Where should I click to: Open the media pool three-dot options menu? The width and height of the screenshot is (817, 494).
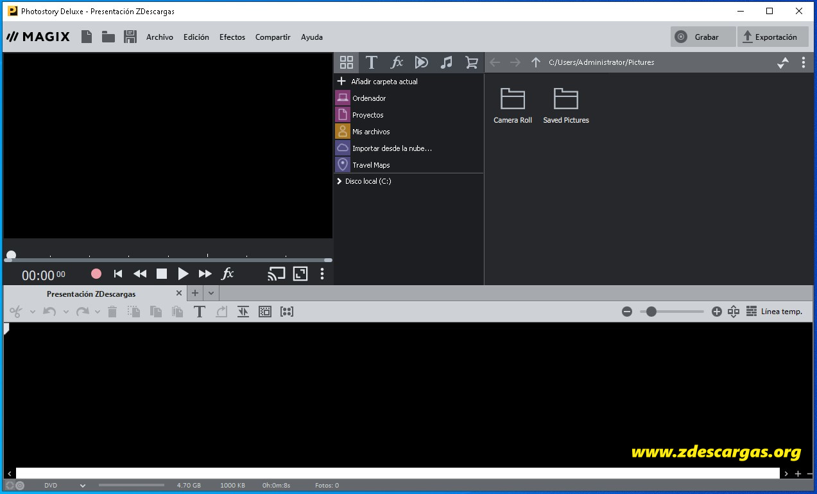click(x=804, y=62)
